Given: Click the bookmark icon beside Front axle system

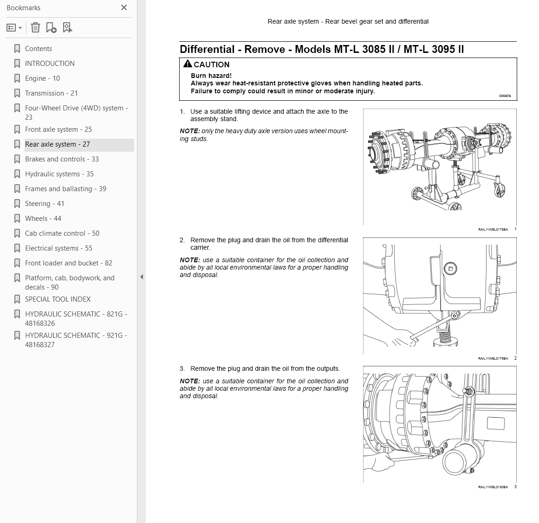Looking at the screenshot, I should pyautogui.click(x=17, y=129).
